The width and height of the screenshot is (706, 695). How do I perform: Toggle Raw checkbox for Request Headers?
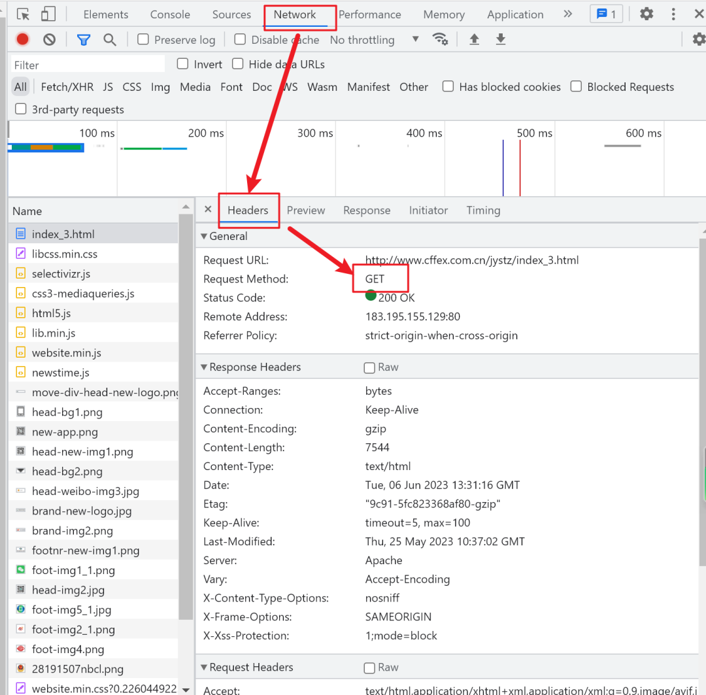click(369, 668)
